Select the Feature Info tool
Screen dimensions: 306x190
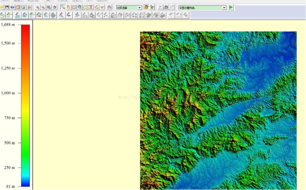pos(80,7)
